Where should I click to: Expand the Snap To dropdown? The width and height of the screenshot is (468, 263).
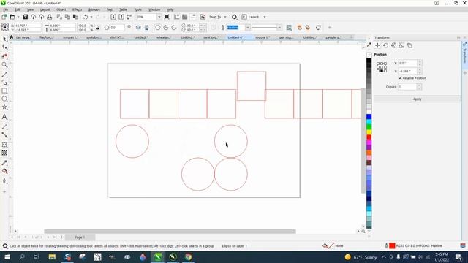[225, 17]
